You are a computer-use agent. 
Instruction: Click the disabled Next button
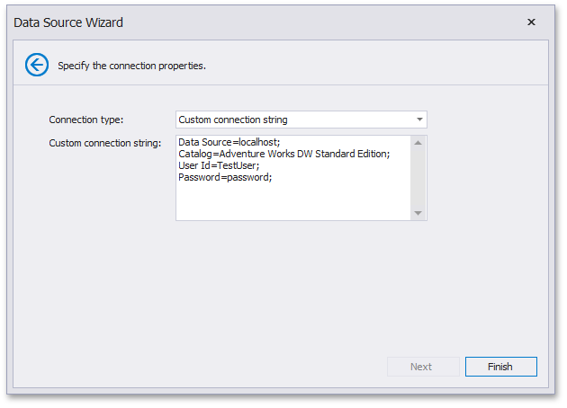click(421, 367)
